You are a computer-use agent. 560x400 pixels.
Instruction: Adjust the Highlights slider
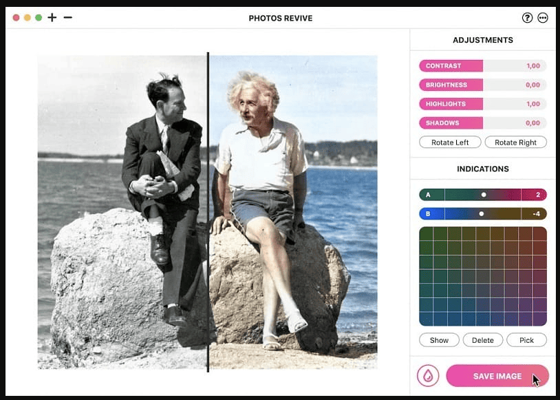[x=483, y=104]
